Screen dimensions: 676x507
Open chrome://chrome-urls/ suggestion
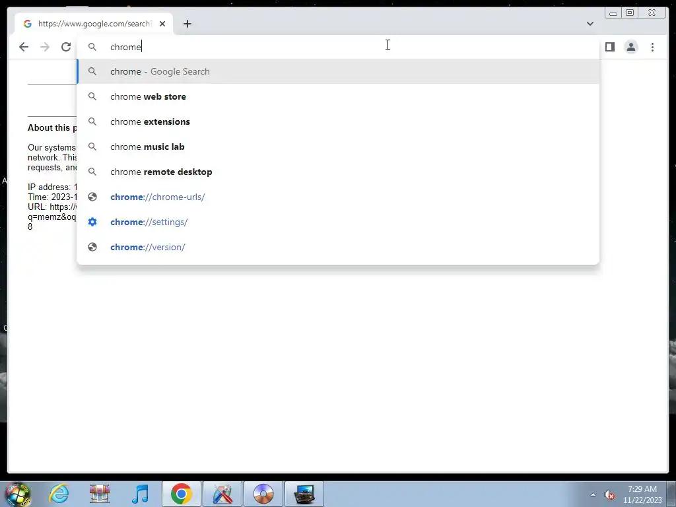338,197
